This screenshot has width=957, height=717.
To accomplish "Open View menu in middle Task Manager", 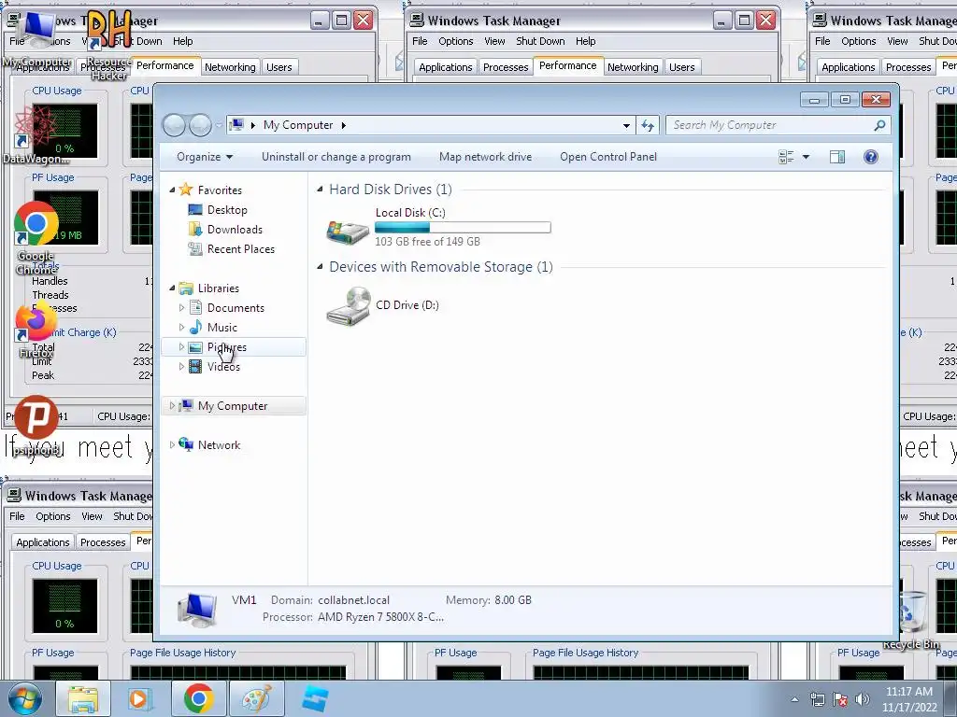I will 494,41.
